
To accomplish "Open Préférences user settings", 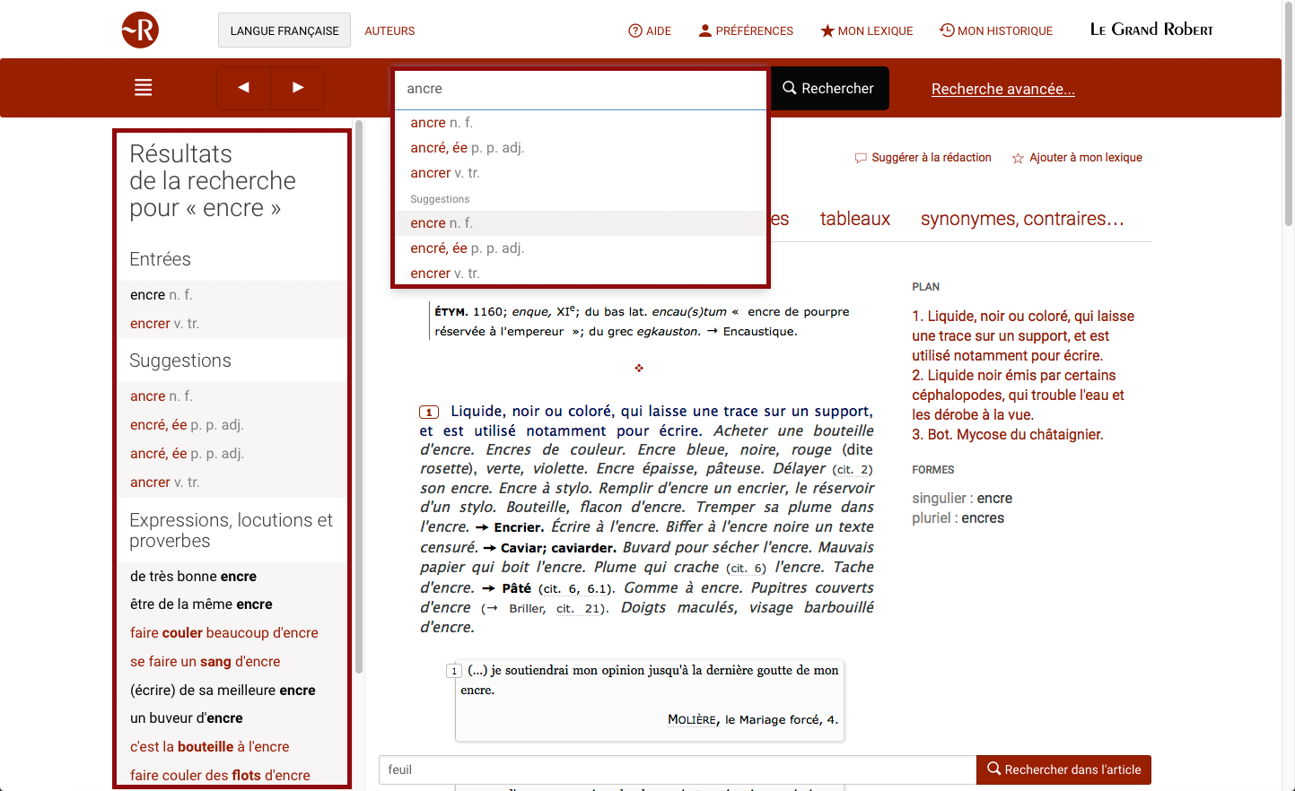I will pos(746,30).
